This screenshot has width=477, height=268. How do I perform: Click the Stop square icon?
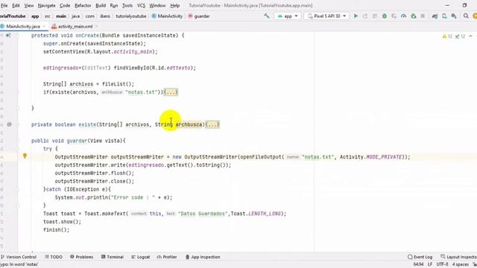point(423,16)
